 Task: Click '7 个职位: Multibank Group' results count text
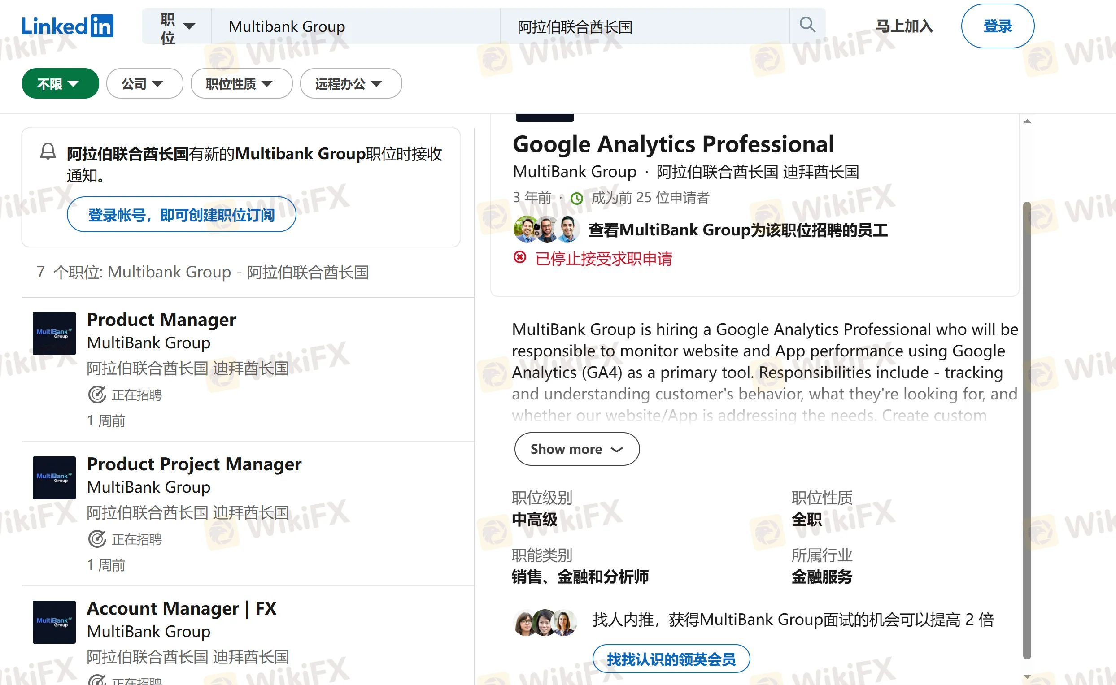202,272
